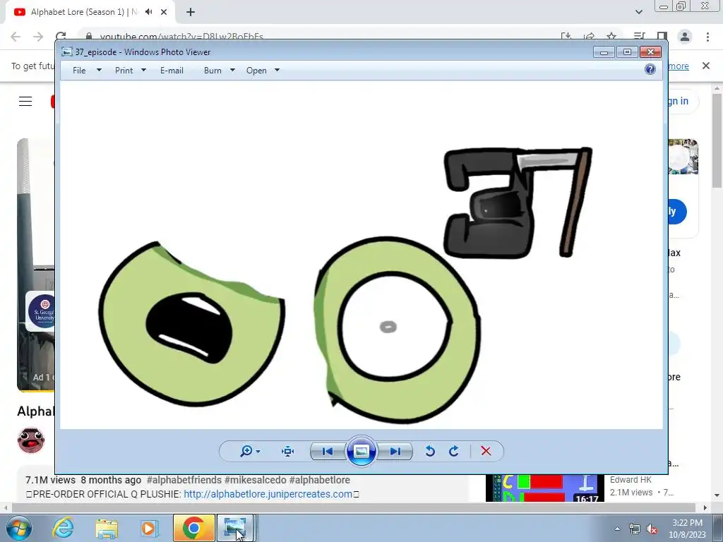Go to the next photo
Screen dimensions: 723x542
pyautogui.click(x=395, y=451)
